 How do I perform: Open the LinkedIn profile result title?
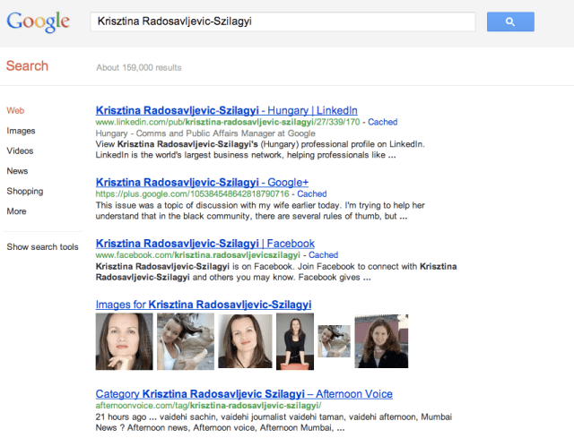[x=226, y=110]
